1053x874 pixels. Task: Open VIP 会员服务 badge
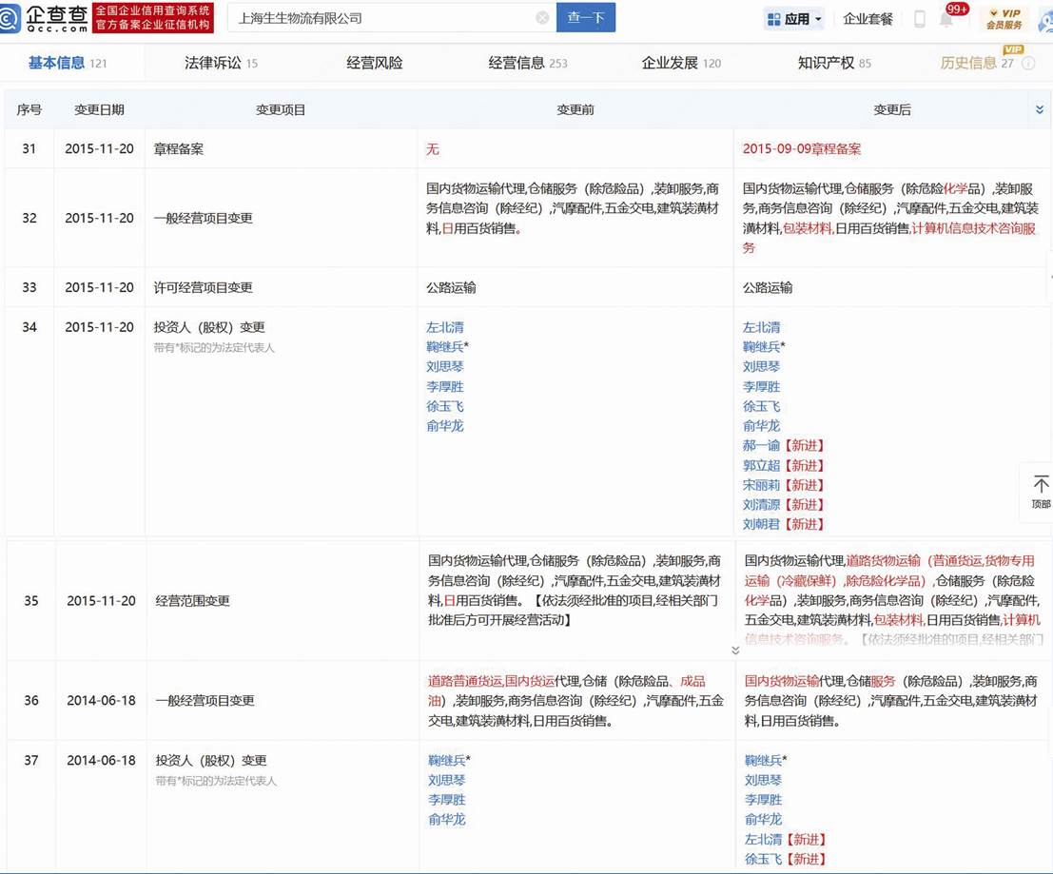[1004, 18]
